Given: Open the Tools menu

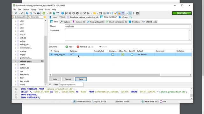Looking at the screenshot, I should (x=40, y=9).
